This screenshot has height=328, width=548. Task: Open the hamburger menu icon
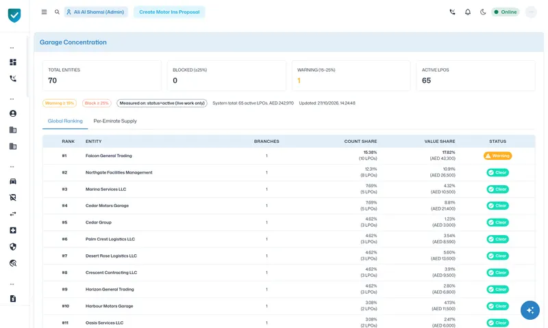tap(44, 12)
